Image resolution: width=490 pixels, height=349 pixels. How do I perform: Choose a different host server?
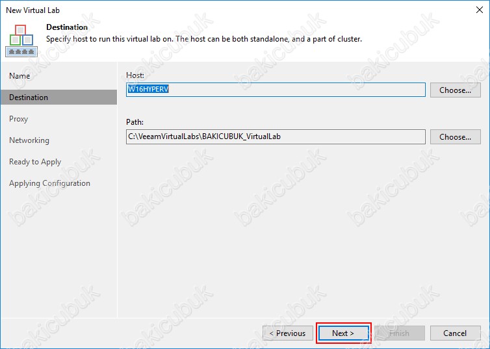[x=455, y=90]
